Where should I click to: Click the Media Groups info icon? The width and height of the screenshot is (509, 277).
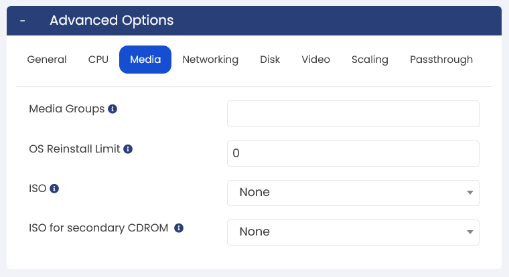(113, 109)
